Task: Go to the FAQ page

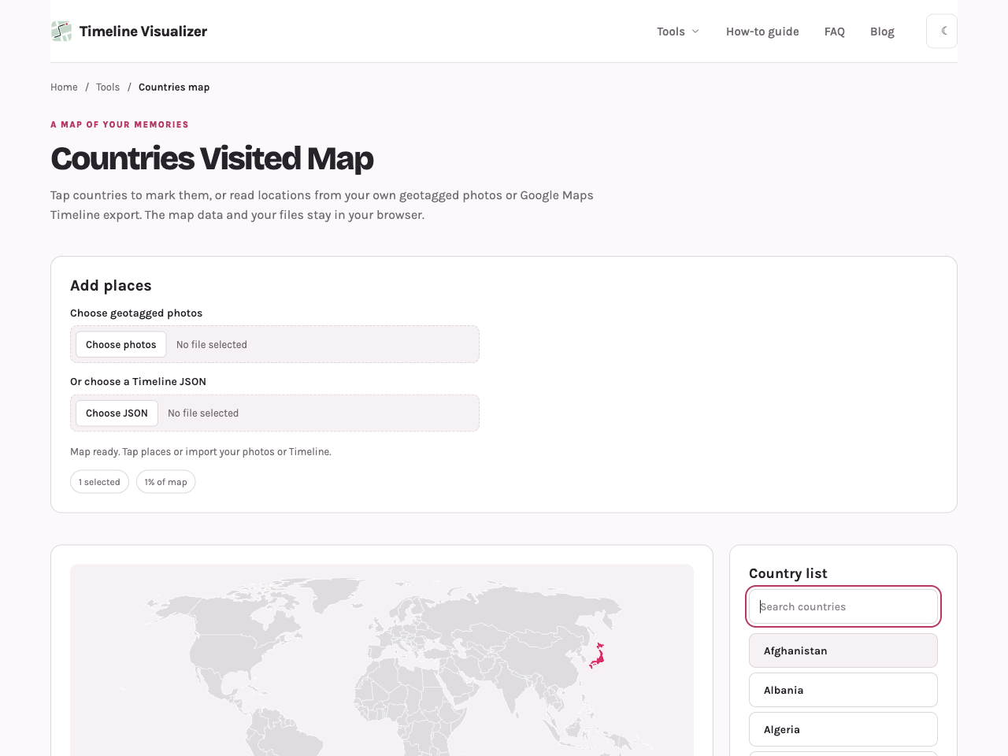Action: [x=835, y=31]
